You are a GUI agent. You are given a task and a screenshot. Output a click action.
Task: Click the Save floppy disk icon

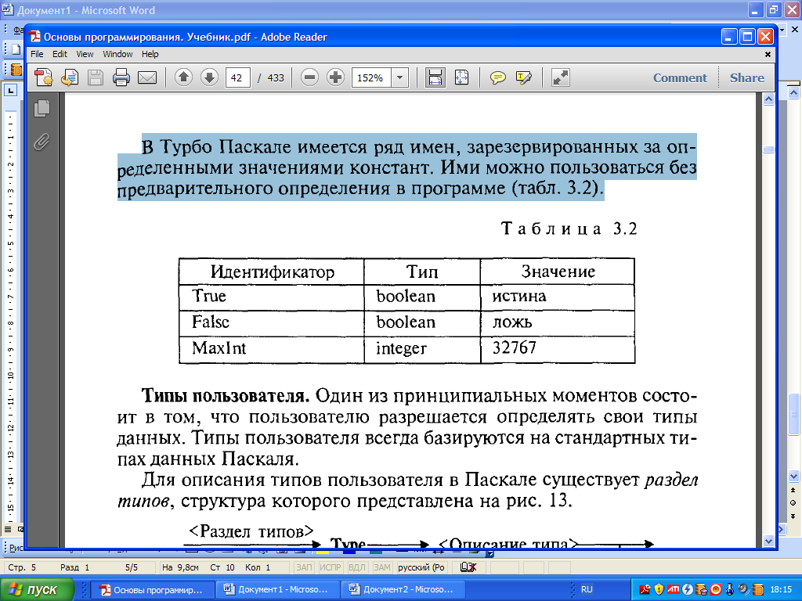pyautogui.click(x=96, y=77)
